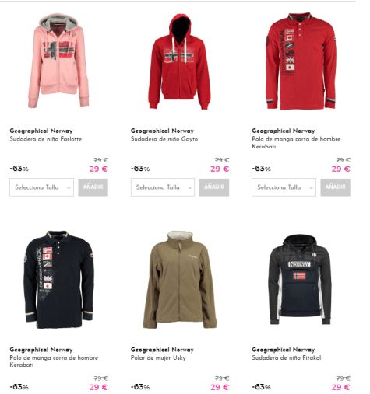This screenshot has height=394, width=370.
Task: Click Polo de manga corta Kerabati navy title
Action: (x=54, y=361)
